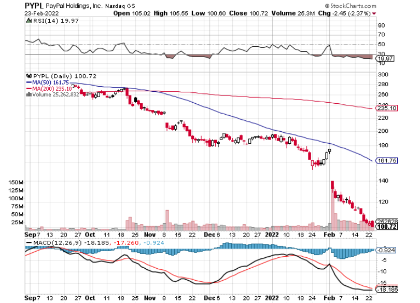Click the -0.924 histogram value in MACD legend
This screenshot has height=303, width=420.
154,243
